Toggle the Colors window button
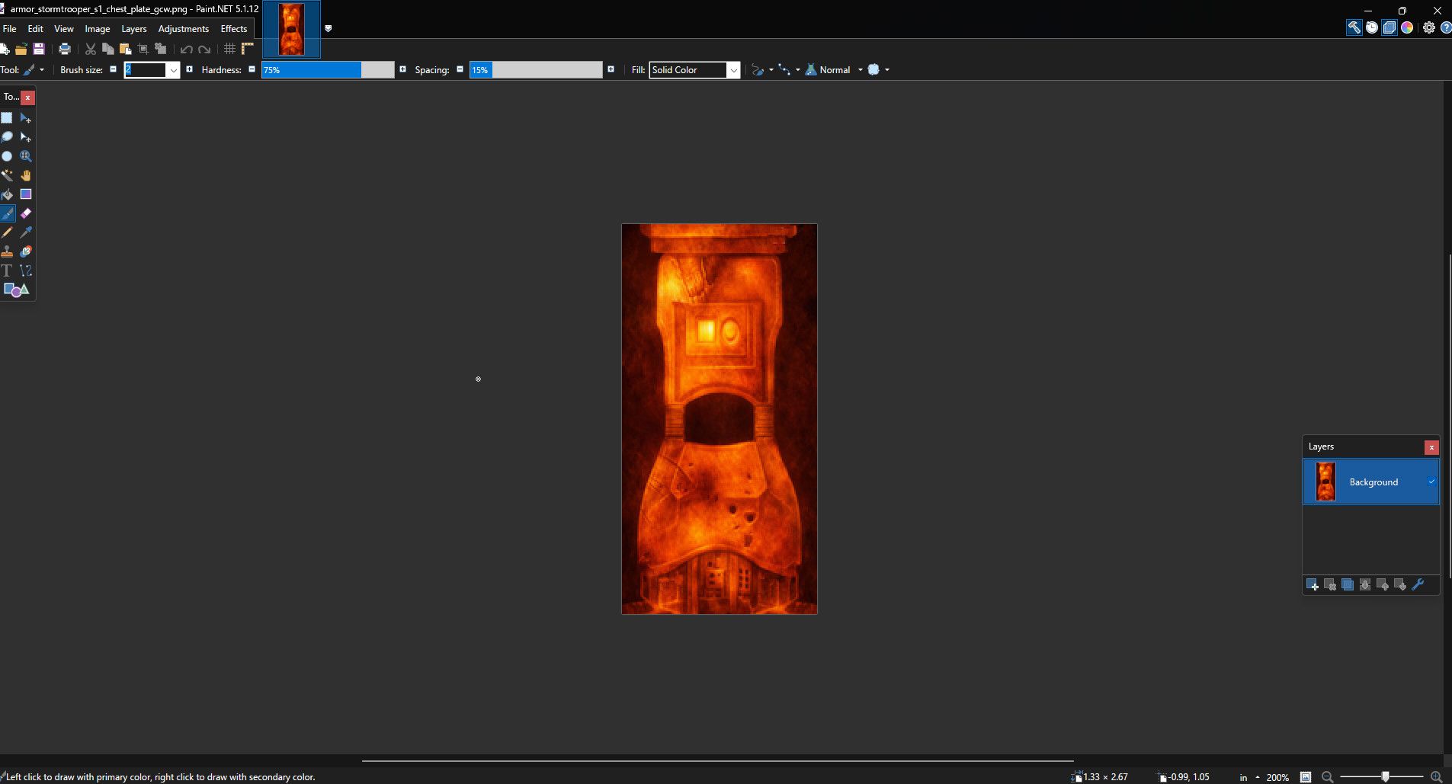 pyautogui.click(x=1407, y=27)
